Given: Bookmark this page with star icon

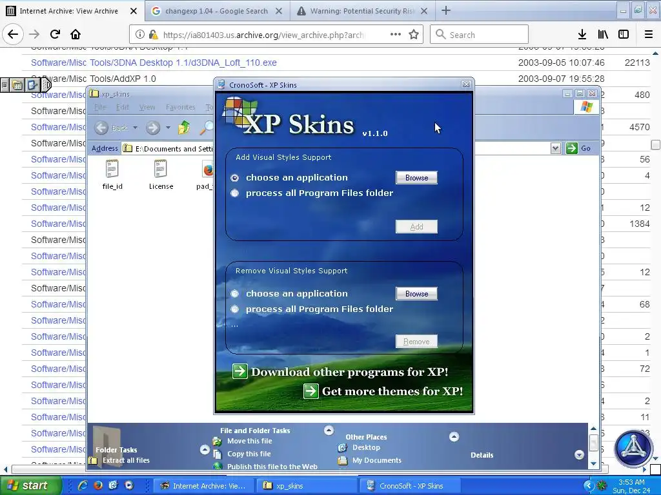Looking at the screenshot, I should tap(414, 35).
